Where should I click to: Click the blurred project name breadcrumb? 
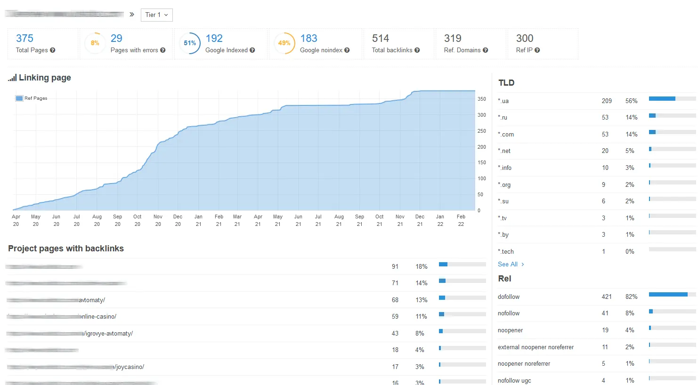(65, 14)
